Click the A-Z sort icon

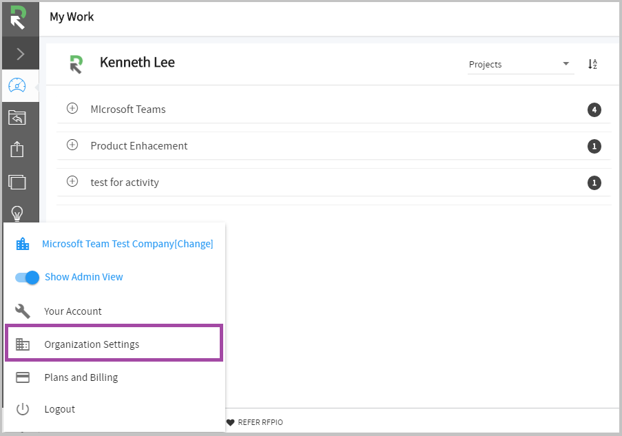(x=592, y=64)
